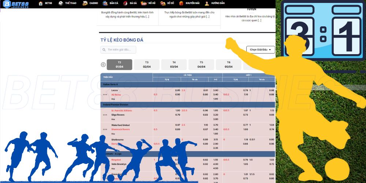The width and height of the screenshot is (366, 183).
Task: Click the 1.95 odds in St. Patricks row
Action: (x=216, y=111)
